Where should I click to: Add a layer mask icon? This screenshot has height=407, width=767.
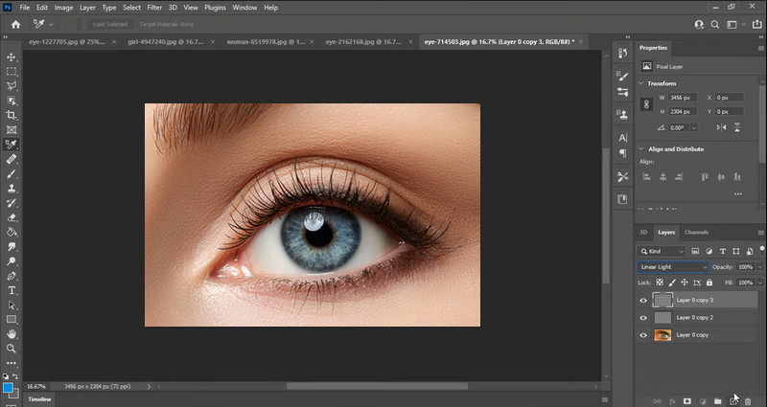[x=687, y=401]
